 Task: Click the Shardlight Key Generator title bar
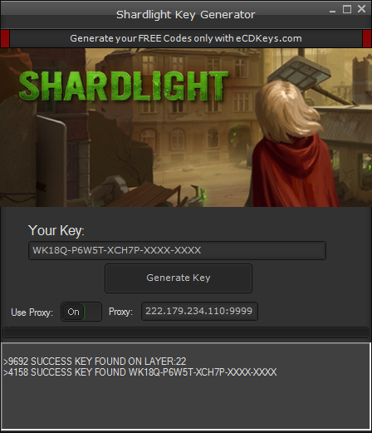(x=185, y=14)
